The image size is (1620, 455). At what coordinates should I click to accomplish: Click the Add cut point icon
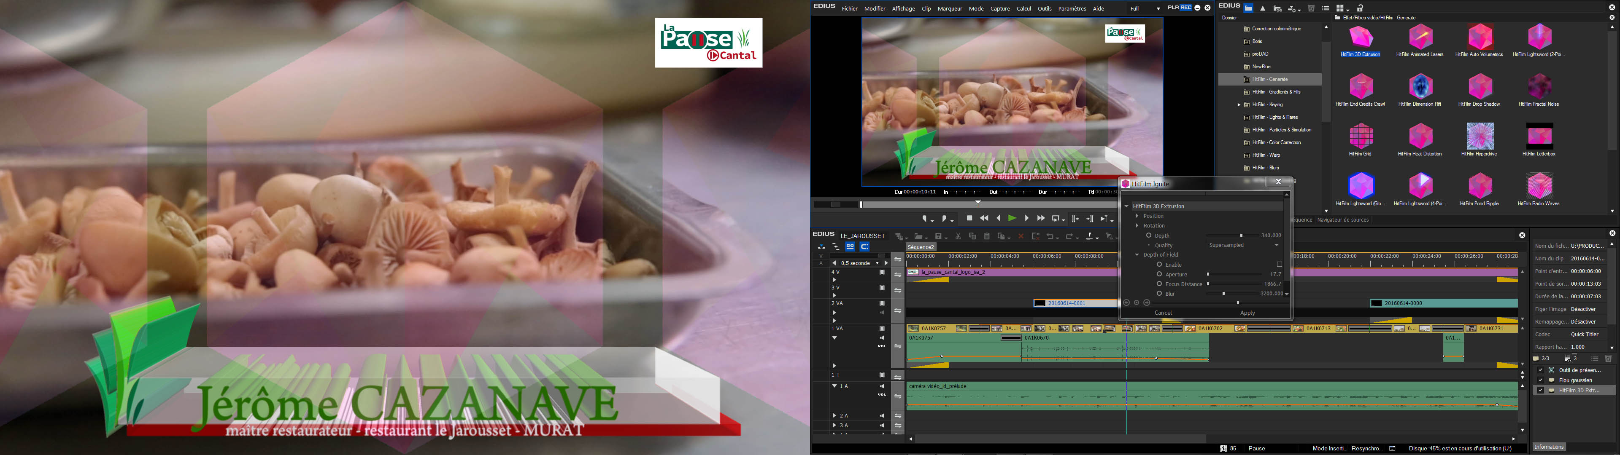[x=1089, y=236]
